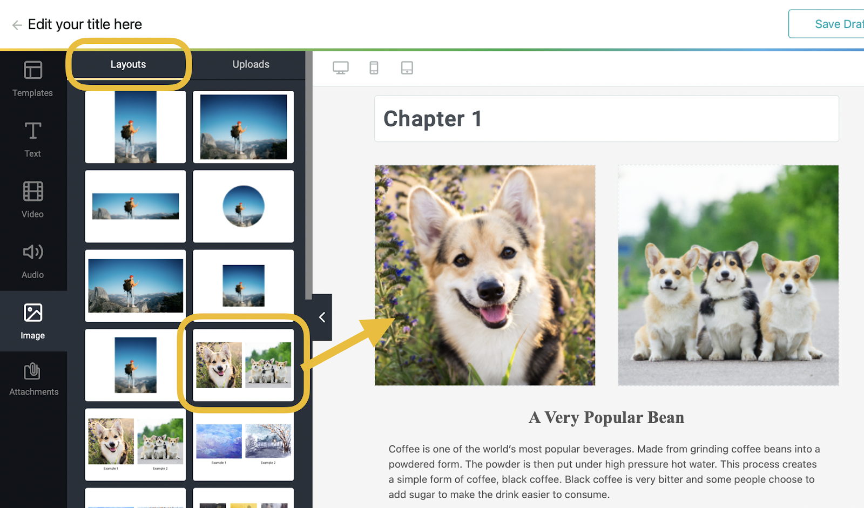Click the coffee paragraph text block

tap(604, 472)
